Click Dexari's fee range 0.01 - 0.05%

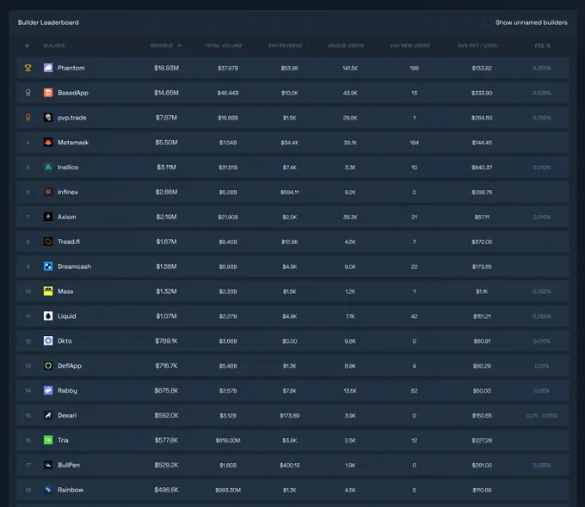pos(542,416)
